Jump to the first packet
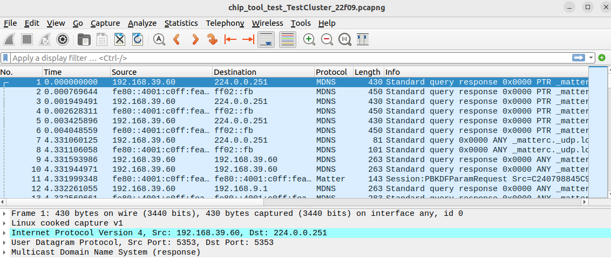611x260 pixels. (x=230, y=39)
